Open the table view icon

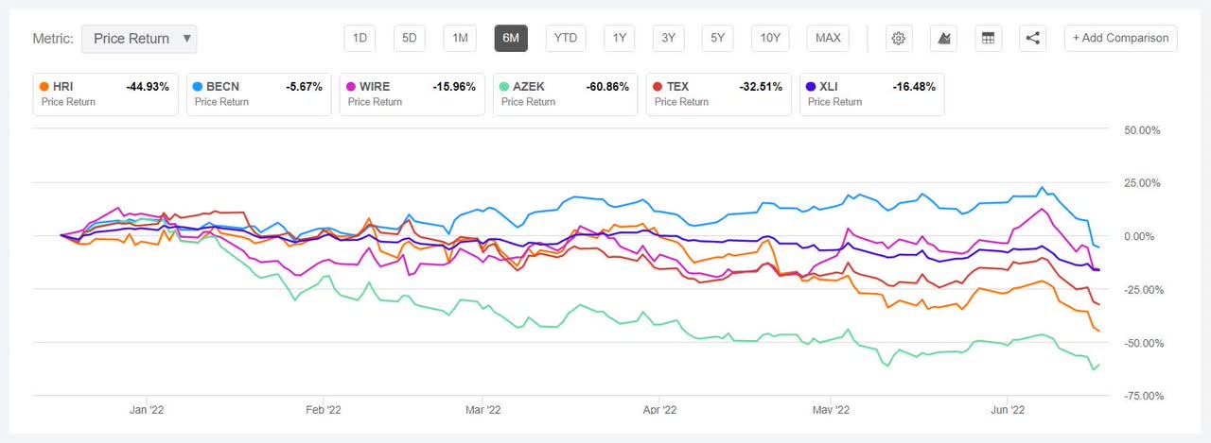tap(988, 39)
